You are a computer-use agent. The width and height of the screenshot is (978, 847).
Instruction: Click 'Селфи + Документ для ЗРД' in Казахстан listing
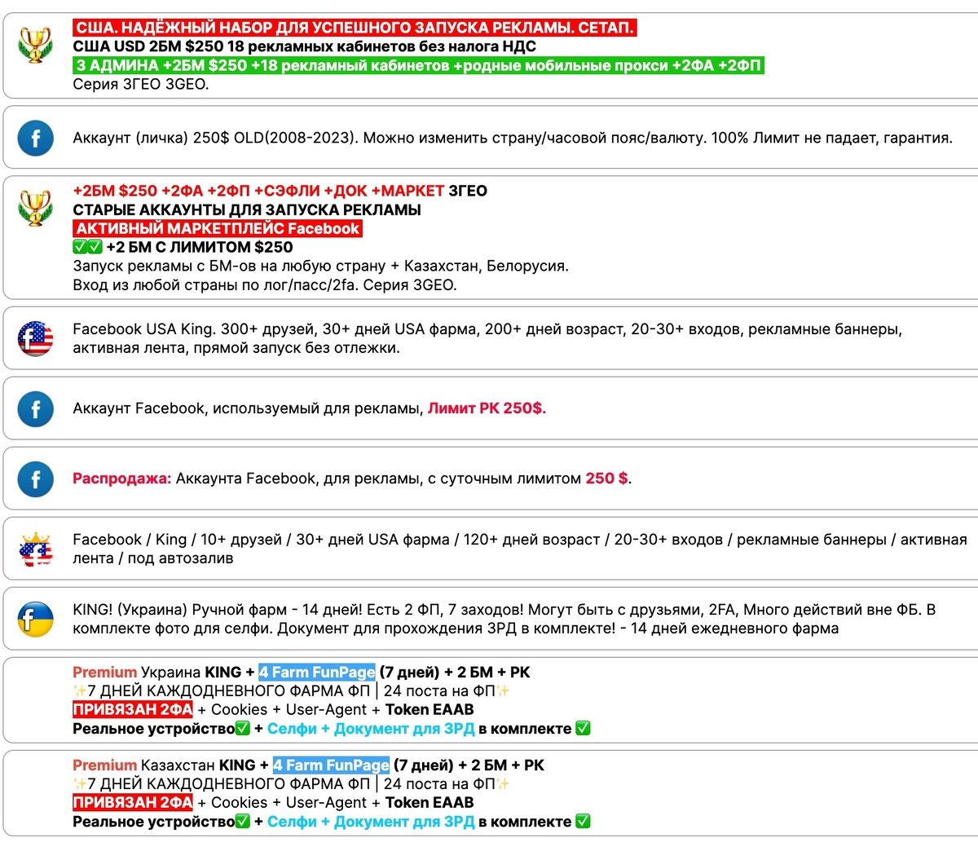pyautogui.click(x=371, y=822)
